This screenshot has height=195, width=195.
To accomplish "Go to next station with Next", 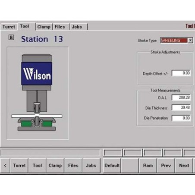I will pyautogui.click(x=184, y=166).
